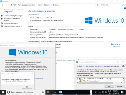Select 'Client Dossiers de travail' feature text
Screen dimensions: 126x95
click(91, 81)
